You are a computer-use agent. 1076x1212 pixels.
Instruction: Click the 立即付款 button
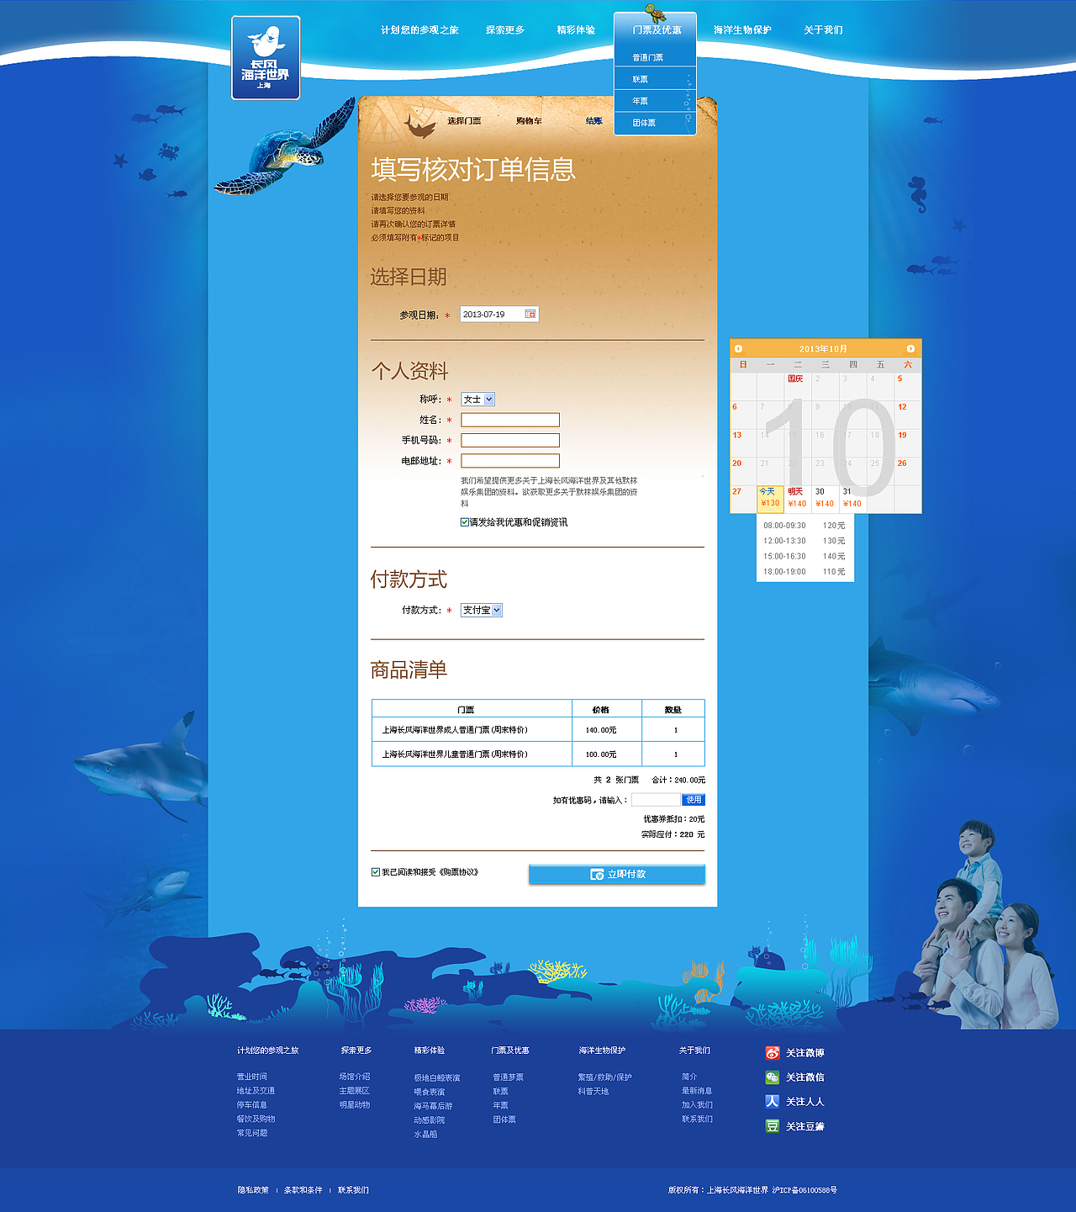[x=617, y=875]
